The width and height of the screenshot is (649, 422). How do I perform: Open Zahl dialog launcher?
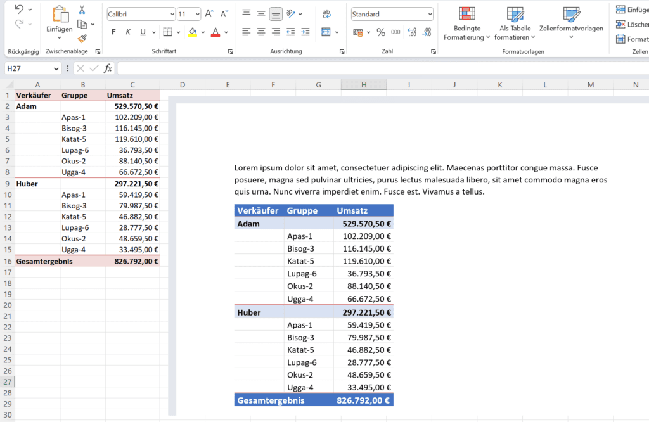pos(433,51)
